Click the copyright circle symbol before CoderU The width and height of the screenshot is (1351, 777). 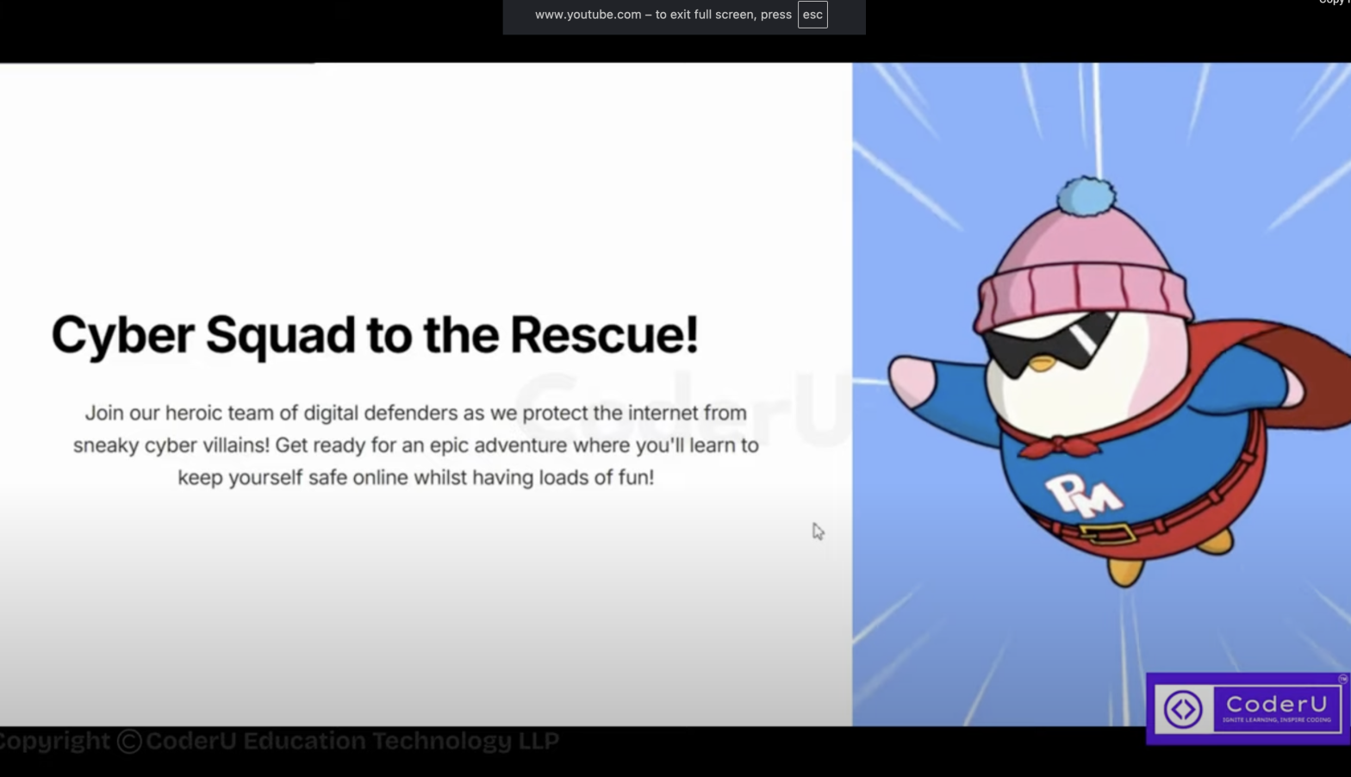pos(129,741)
